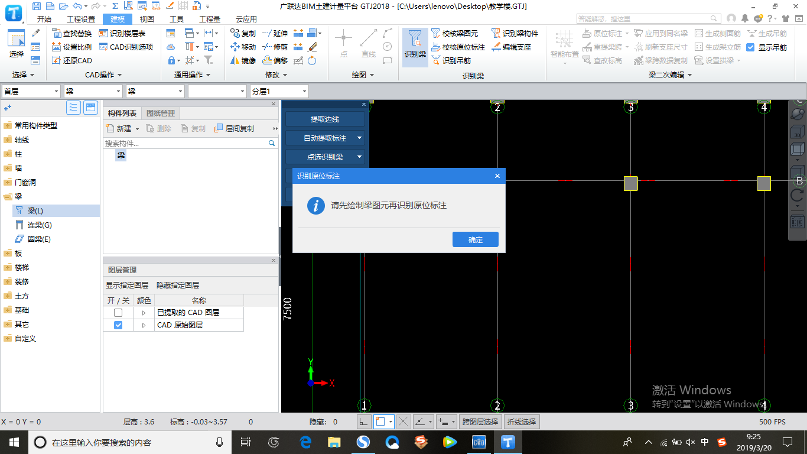The width and height of the screenshot is (807, 454).
Task: Open the 识别楼层表 tool
Action: pos(122,33)
